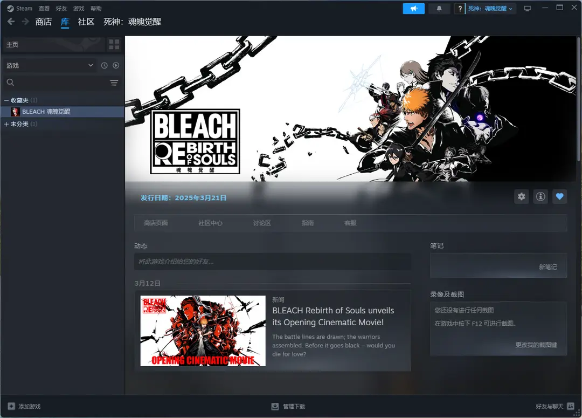
Task: Open the profile tab 死神: 魂魄觉醒
Action: click(x=132, y=22)
